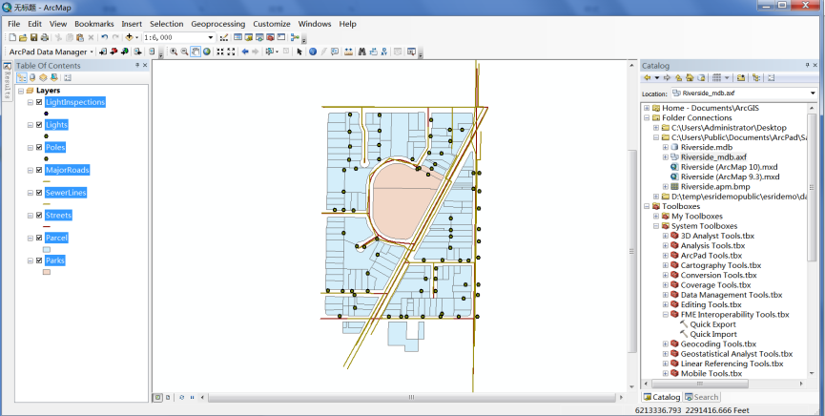825x416 pixels.
Task: Hide the Streets layer
Action: tap(39, 216)
